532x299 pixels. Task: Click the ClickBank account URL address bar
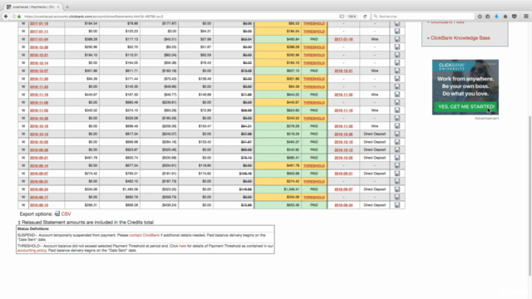(180, 17)
